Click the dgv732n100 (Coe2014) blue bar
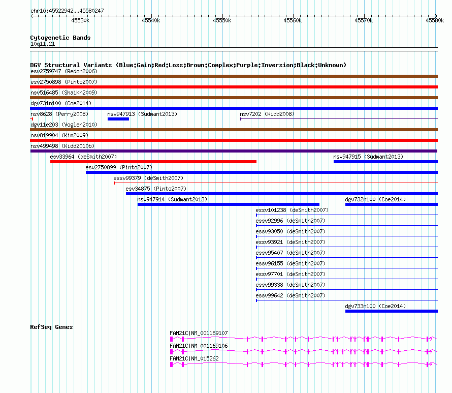This screenshot has height=393, width=452. (392, 204)
